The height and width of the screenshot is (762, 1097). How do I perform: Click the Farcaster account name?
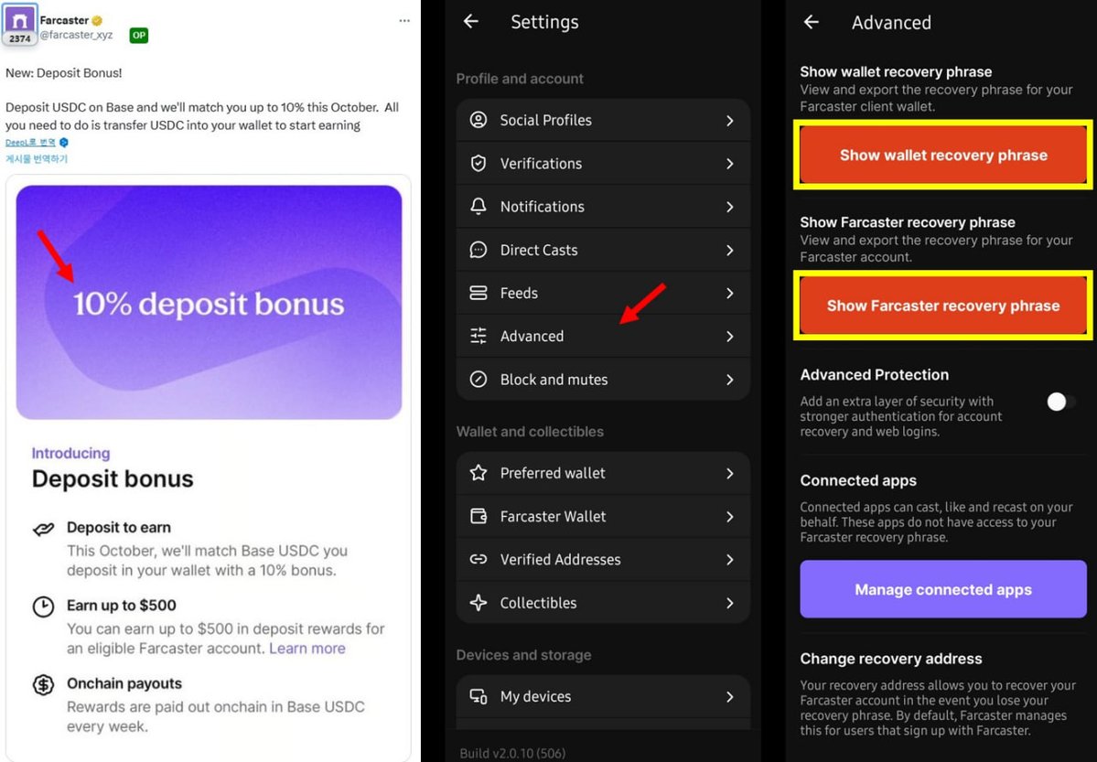[x=64, y=20]
